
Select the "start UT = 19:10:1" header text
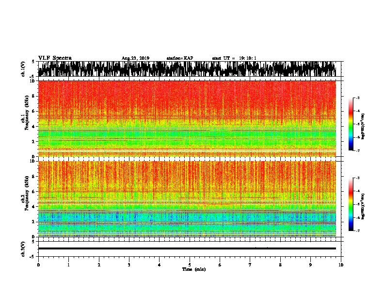234,58
